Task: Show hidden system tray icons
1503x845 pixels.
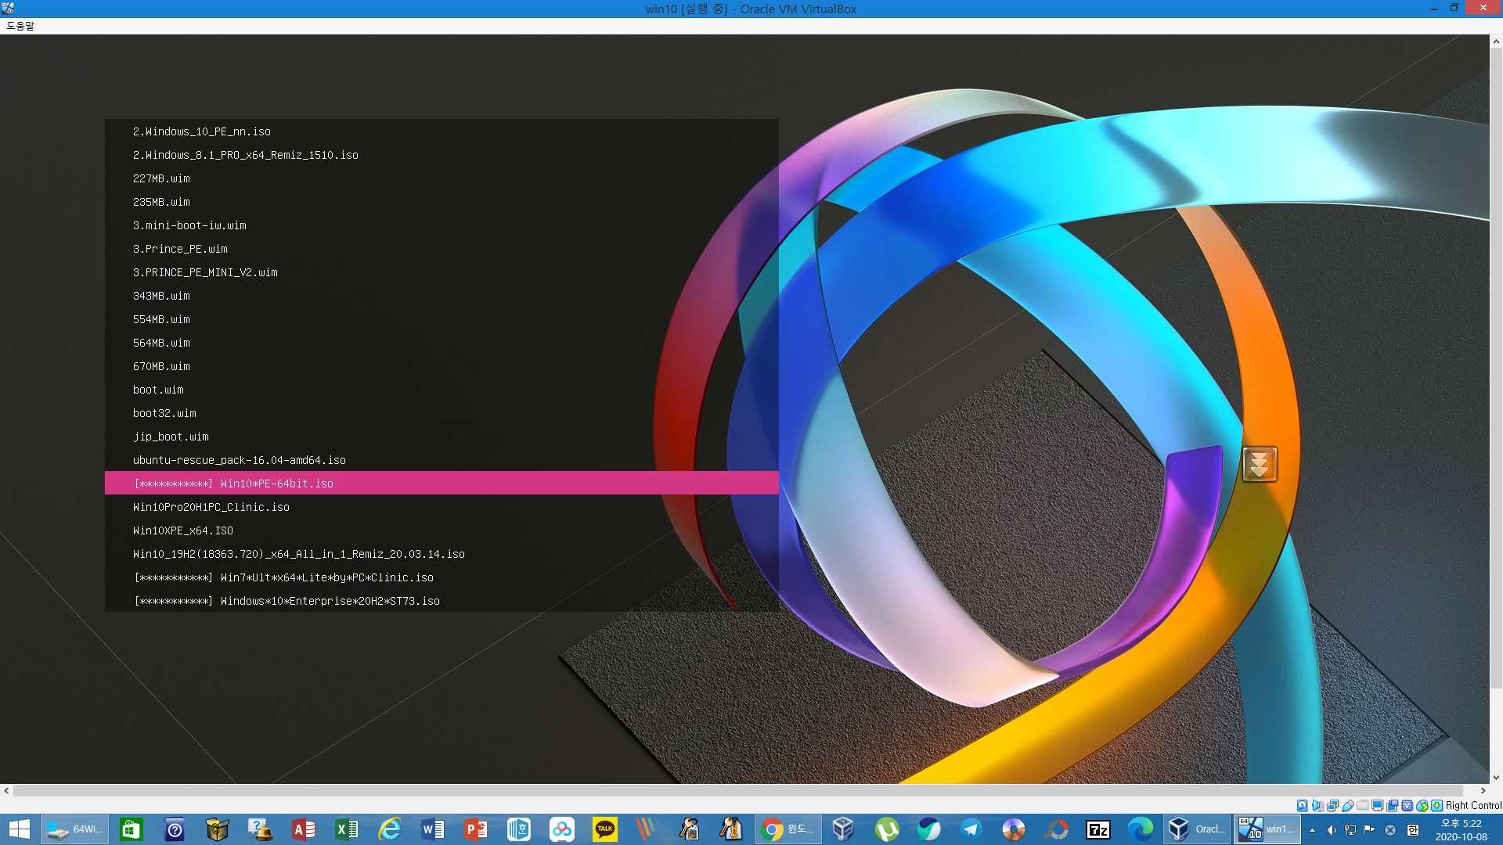Action: [1313, 830]
